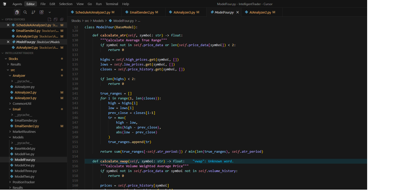Viewport: 411px width, 195px height.
Task: Open BaseModel.py in file tree
Action: (25, 148)
